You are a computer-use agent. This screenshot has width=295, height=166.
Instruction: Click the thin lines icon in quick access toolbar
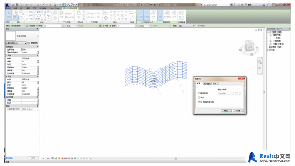(x=64, y=5)
